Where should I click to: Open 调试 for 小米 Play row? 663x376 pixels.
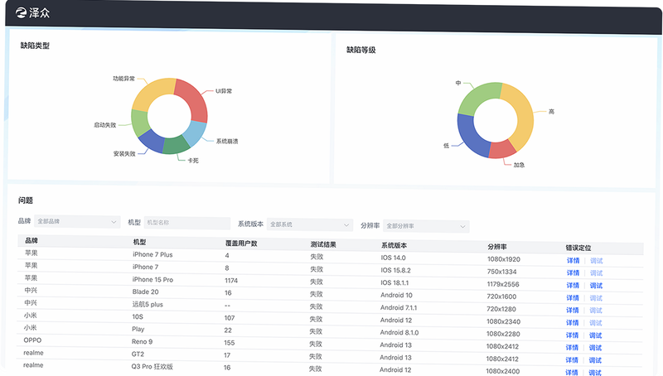(x=595, y=335)
